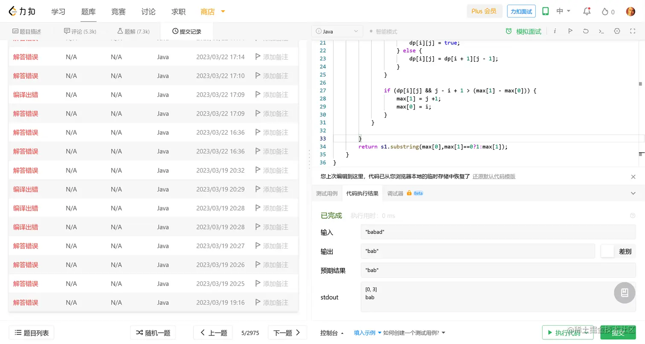Collapse the results panel with the chevron
The width and height of the screenshot is (645, 344).
pos(633,193)
